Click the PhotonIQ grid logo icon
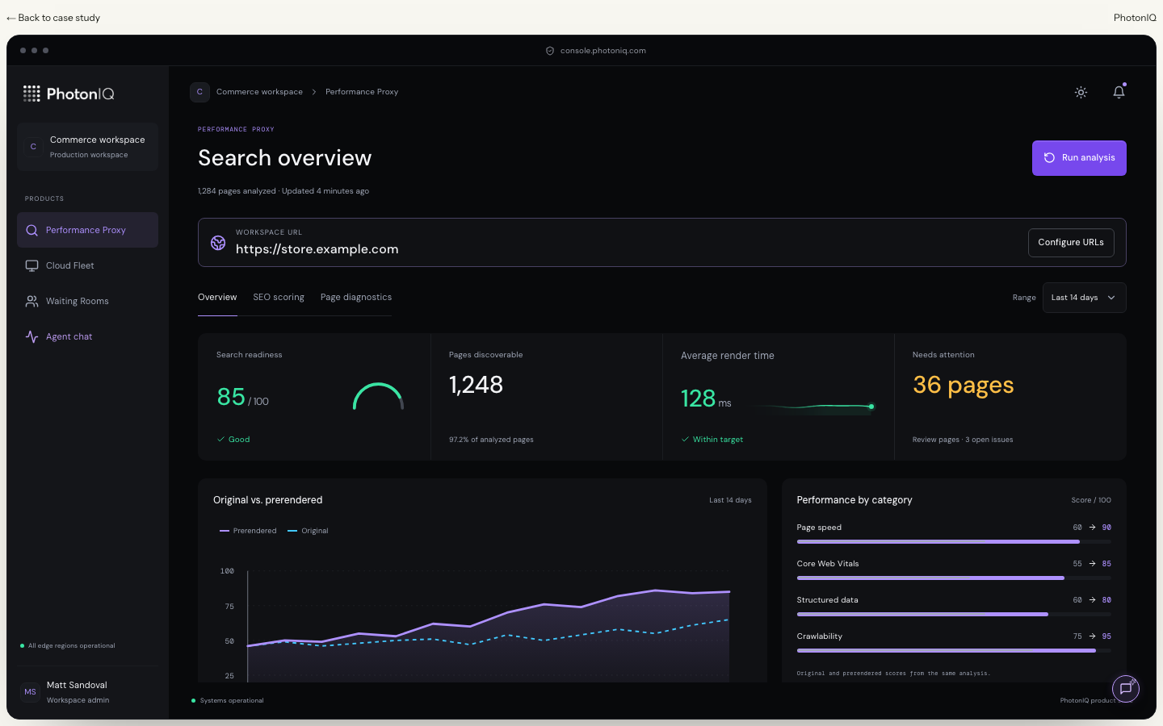 (x=31, y=94)
